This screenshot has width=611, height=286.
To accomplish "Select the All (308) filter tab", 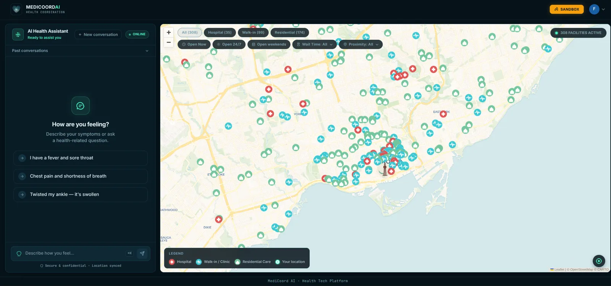I will [190, 32].
